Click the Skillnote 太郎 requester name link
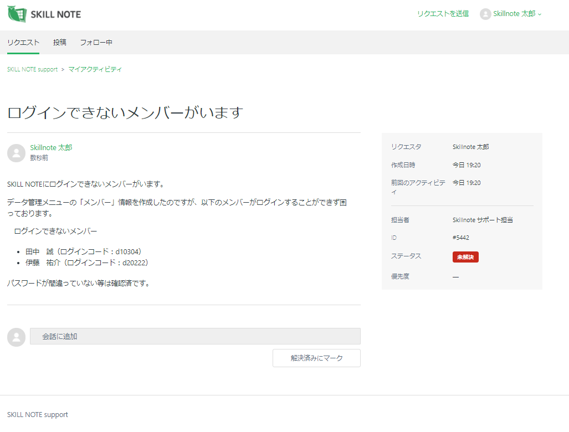 (x=52, y=147)
